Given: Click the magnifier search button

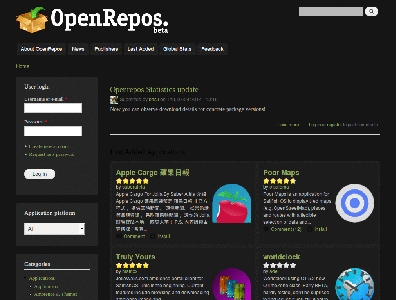Looking at the screenshot, I should point(371,11).
